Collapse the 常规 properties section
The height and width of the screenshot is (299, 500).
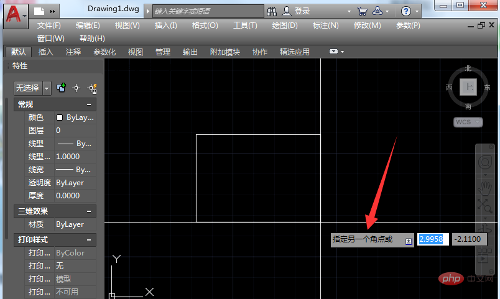(x=89, y=104)
